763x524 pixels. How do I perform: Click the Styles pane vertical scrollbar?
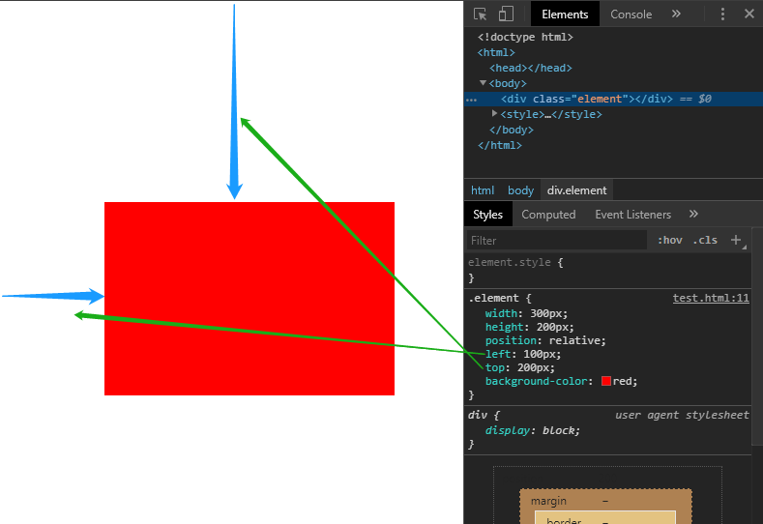[x=757, y=335]
